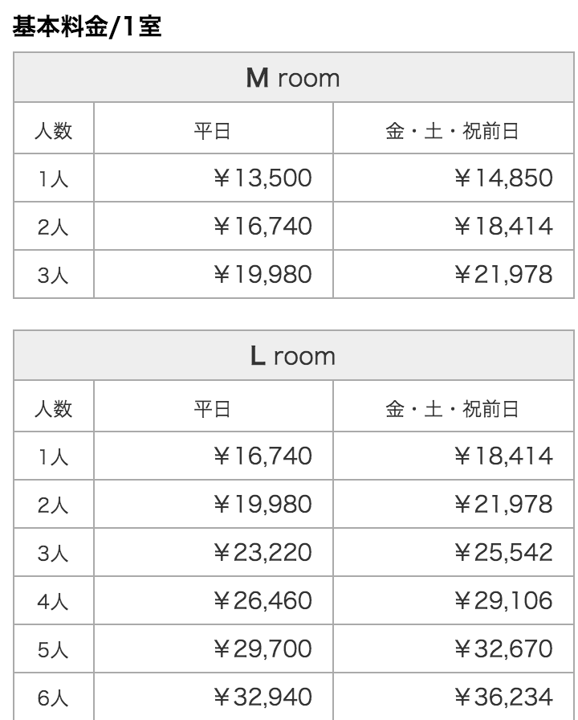Click 金・土・祝前日 column header in L room
This screenshot has width=578, height=720.
452,409
